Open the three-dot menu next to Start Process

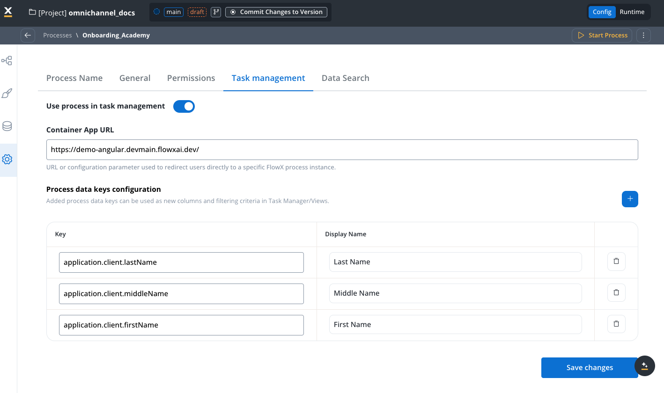(643, 35)
